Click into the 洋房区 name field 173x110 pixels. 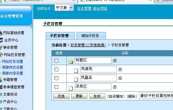(93, 87)
